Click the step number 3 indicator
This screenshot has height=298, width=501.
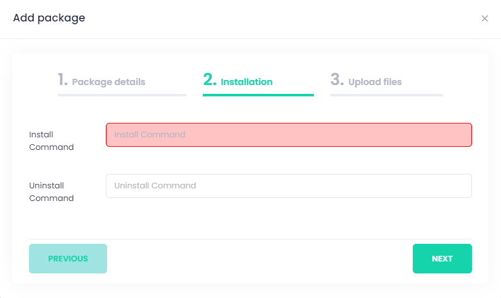[337, 80]
